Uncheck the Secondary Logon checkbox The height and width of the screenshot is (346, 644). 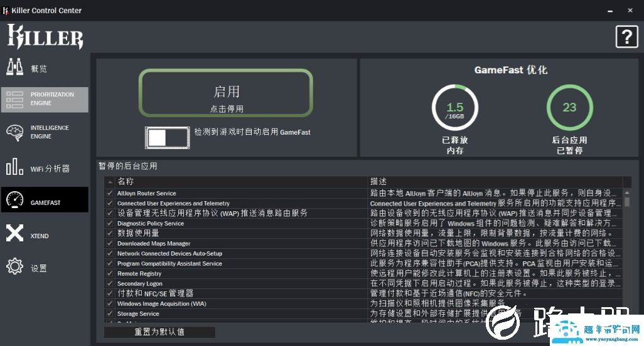pyautogui.click(x=110, y=283)
